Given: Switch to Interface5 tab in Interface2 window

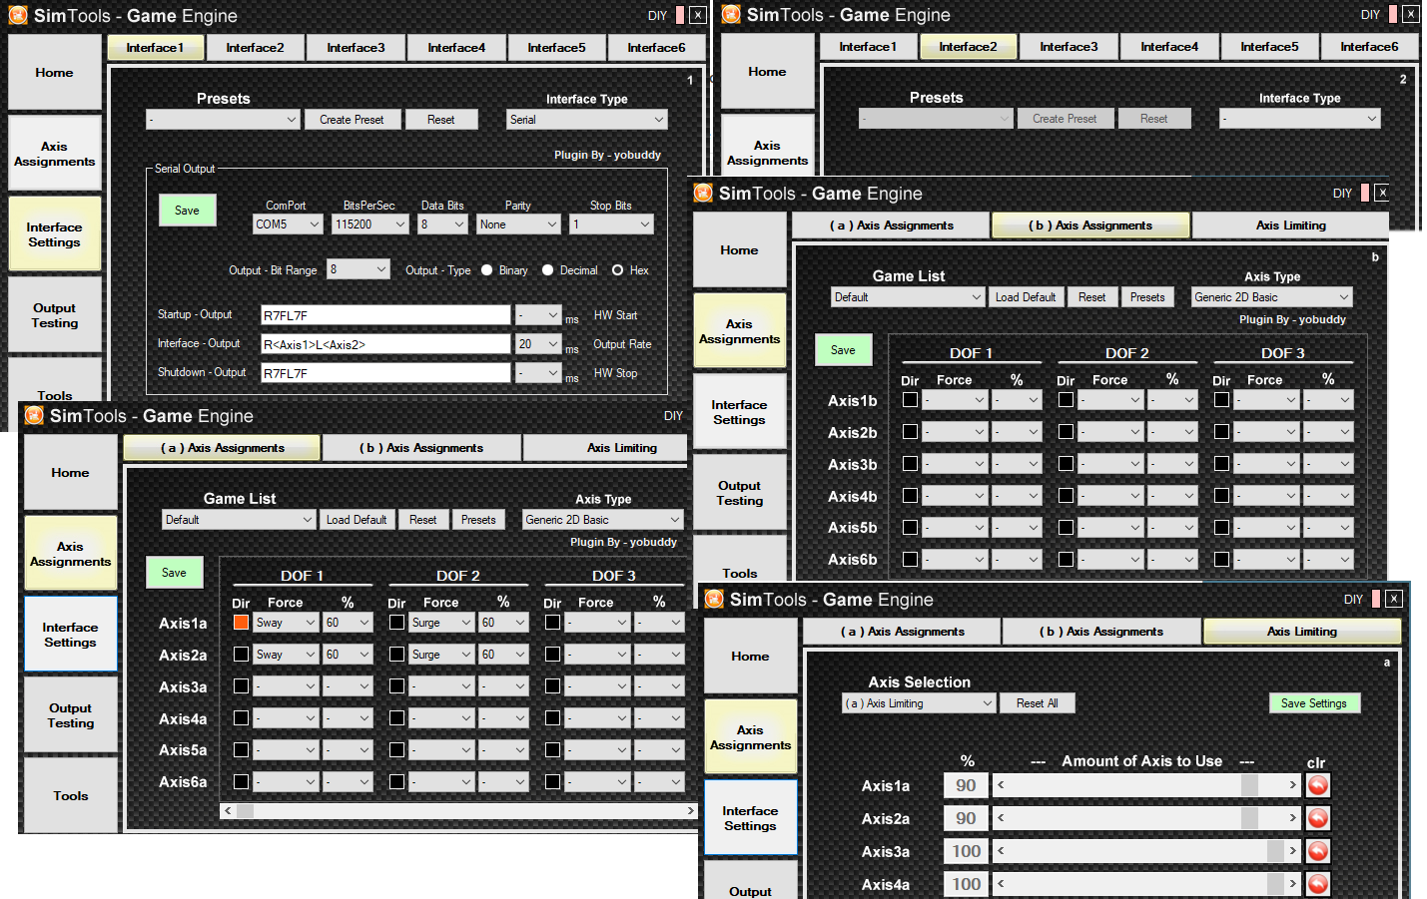Looking at the screenshot, I should point(1269,46).
